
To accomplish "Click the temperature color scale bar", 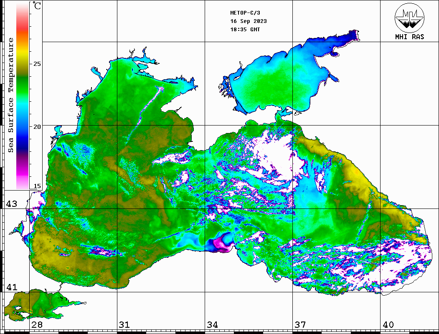I will (x=23, y=96).
